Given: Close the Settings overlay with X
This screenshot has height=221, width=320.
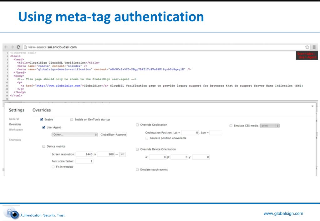Looking at the screenshot, I should [x=312, y=106].
